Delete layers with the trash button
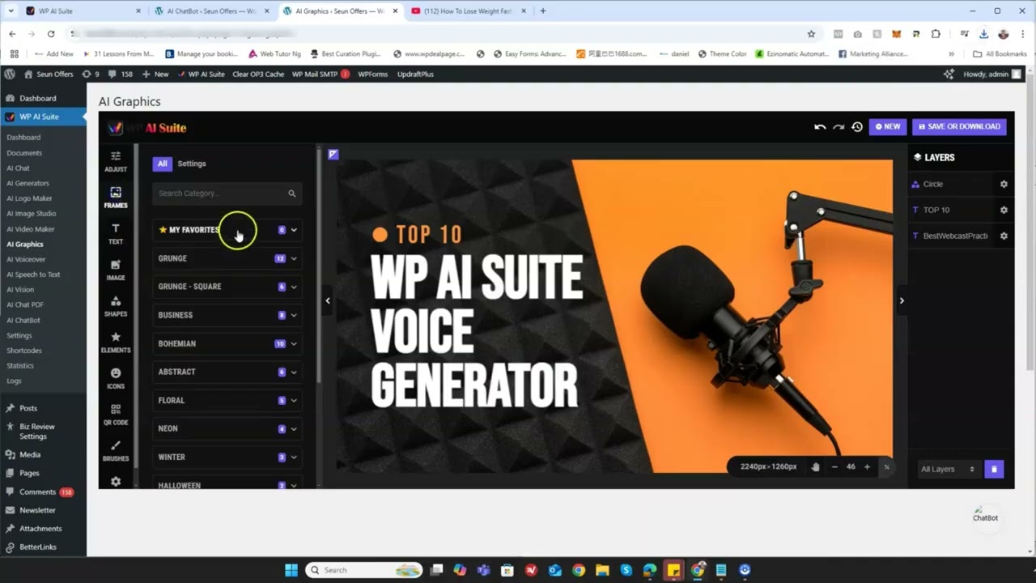 (995, 469)
